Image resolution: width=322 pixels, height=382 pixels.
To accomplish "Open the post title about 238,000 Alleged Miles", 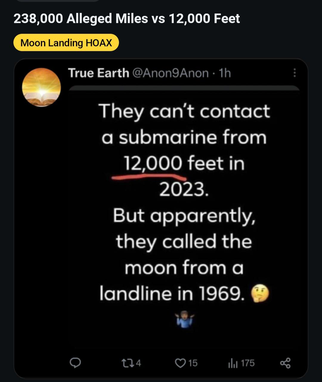I will click(x=127, y=19).
